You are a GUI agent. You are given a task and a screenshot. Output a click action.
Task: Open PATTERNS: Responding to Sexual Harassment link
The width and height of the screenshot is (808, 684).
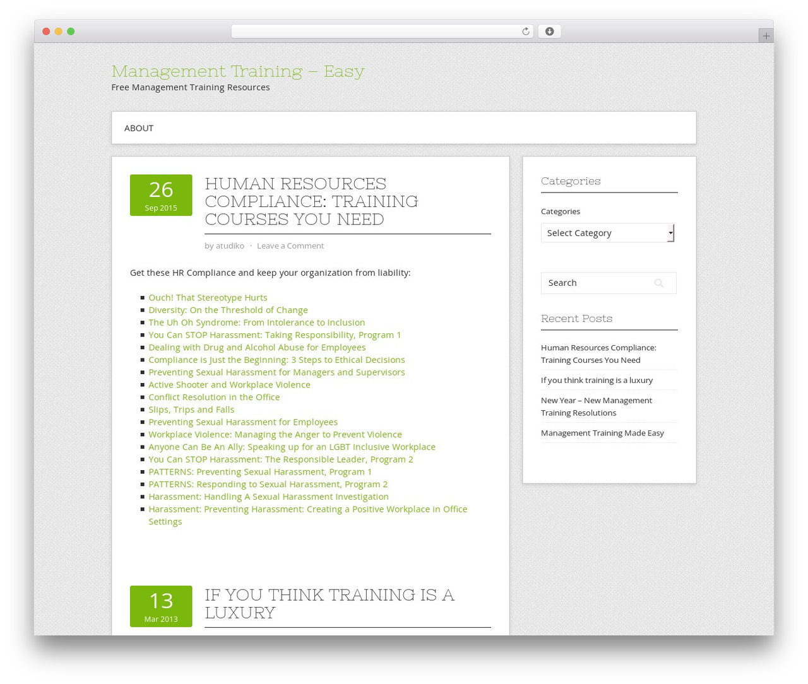point(268,484)
